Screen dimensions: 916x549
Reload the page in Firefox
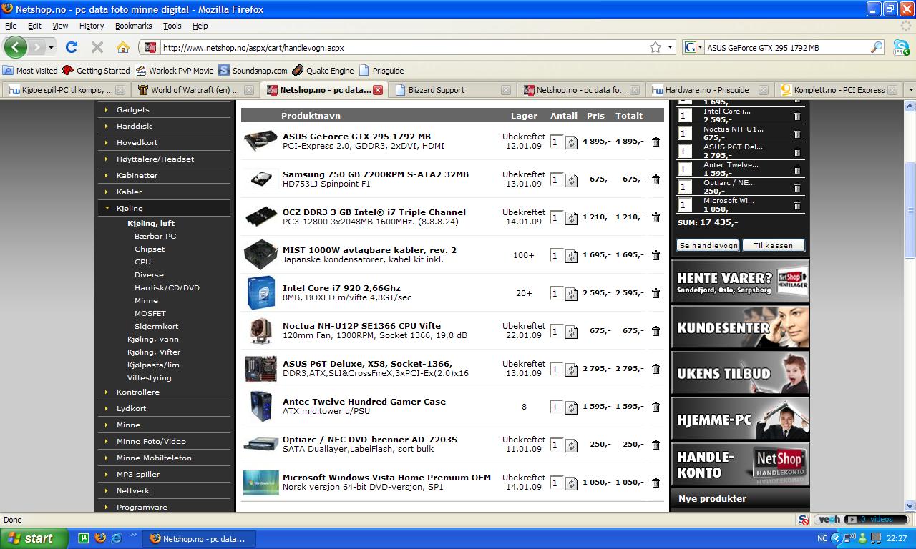[x=71, y=47]
